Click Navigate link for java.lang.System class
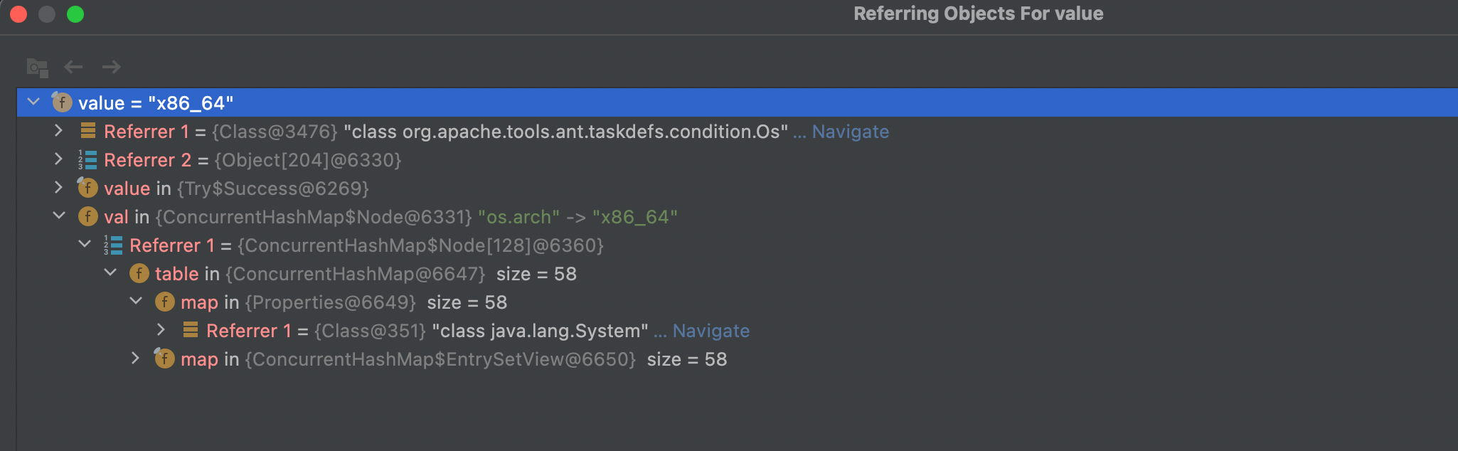The height and width of the screenshot is (451, 1458). click(711, 331)
